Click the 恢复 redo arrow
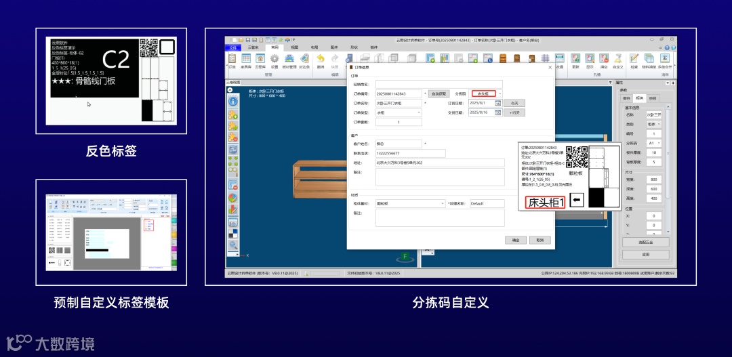The image size is (732, 357). click(335, 61)
